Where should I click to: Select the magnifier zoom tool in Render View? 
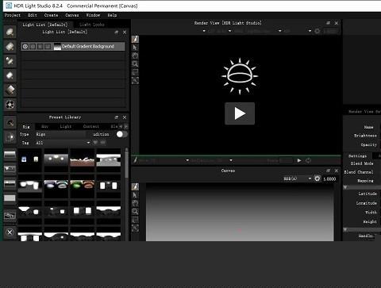tap(135, 64)
